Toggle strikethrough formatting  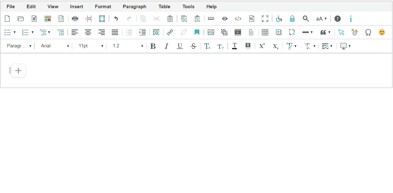click(193, 46)
